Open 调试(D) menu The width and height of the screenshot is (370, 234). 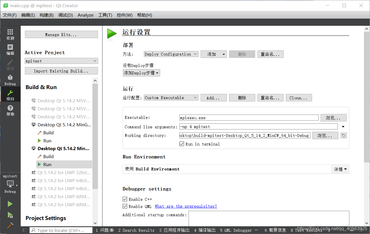(x=65, y=15)
